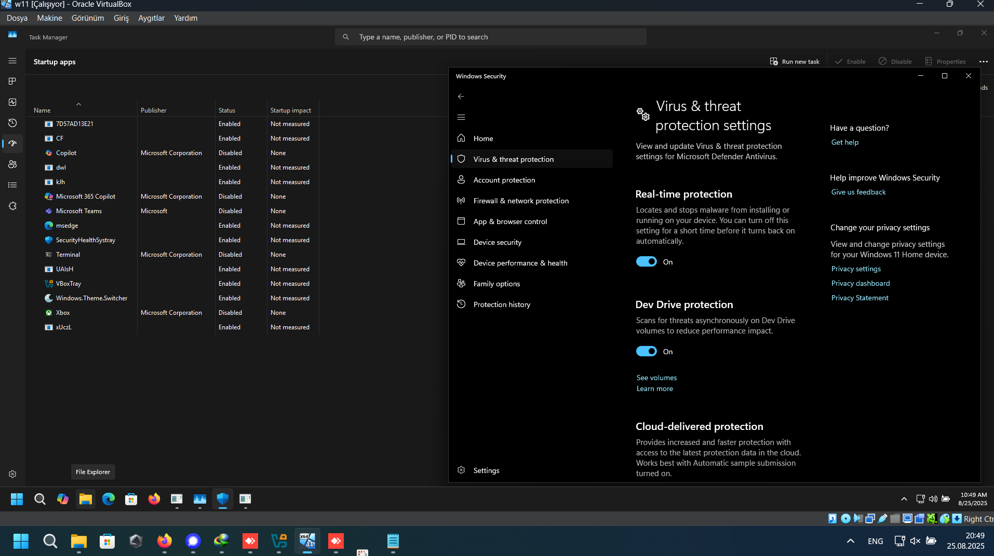Viewport: 994px width, 556px height.
Task: Go back in Windows Security window
Action: pos(461,96)
